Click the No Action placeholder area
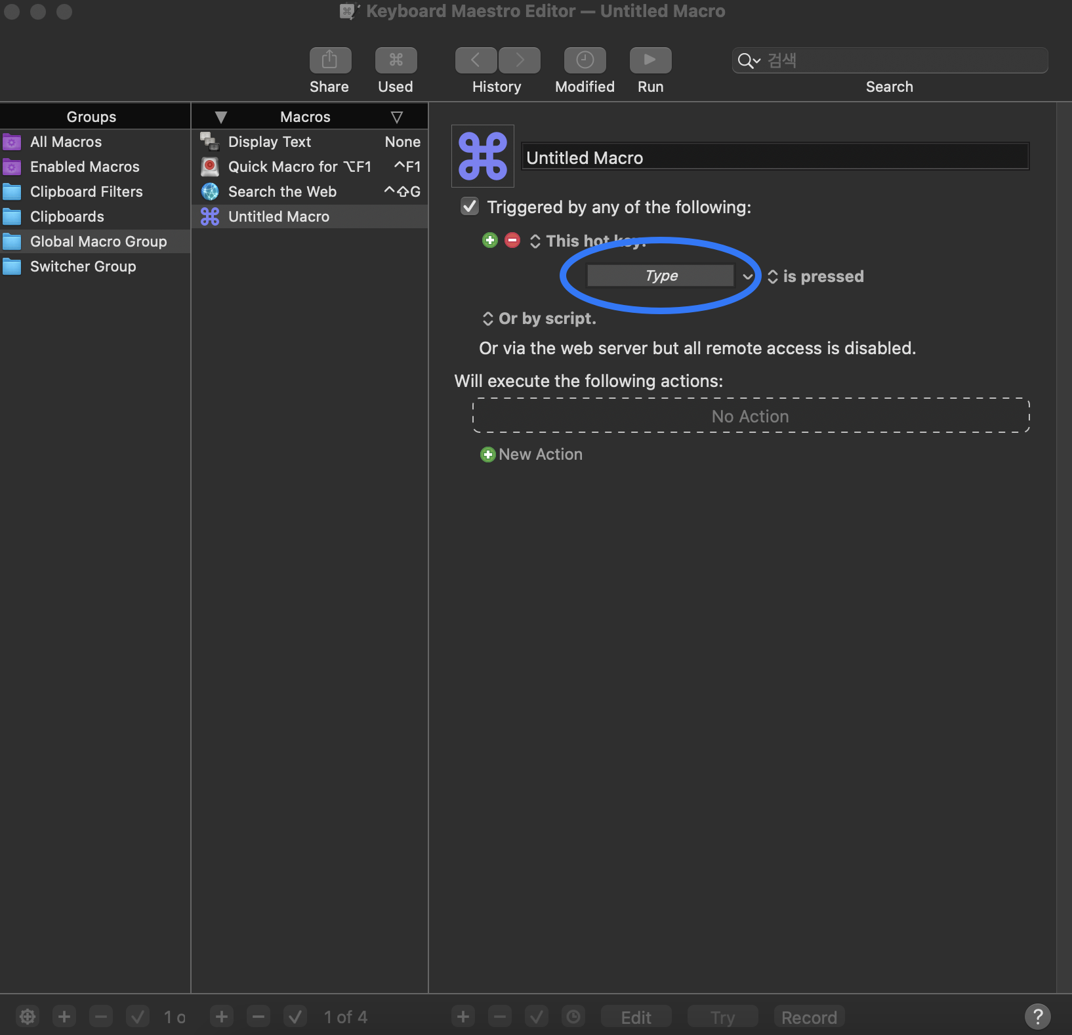 pyautogui.click(x=751, y=416)
